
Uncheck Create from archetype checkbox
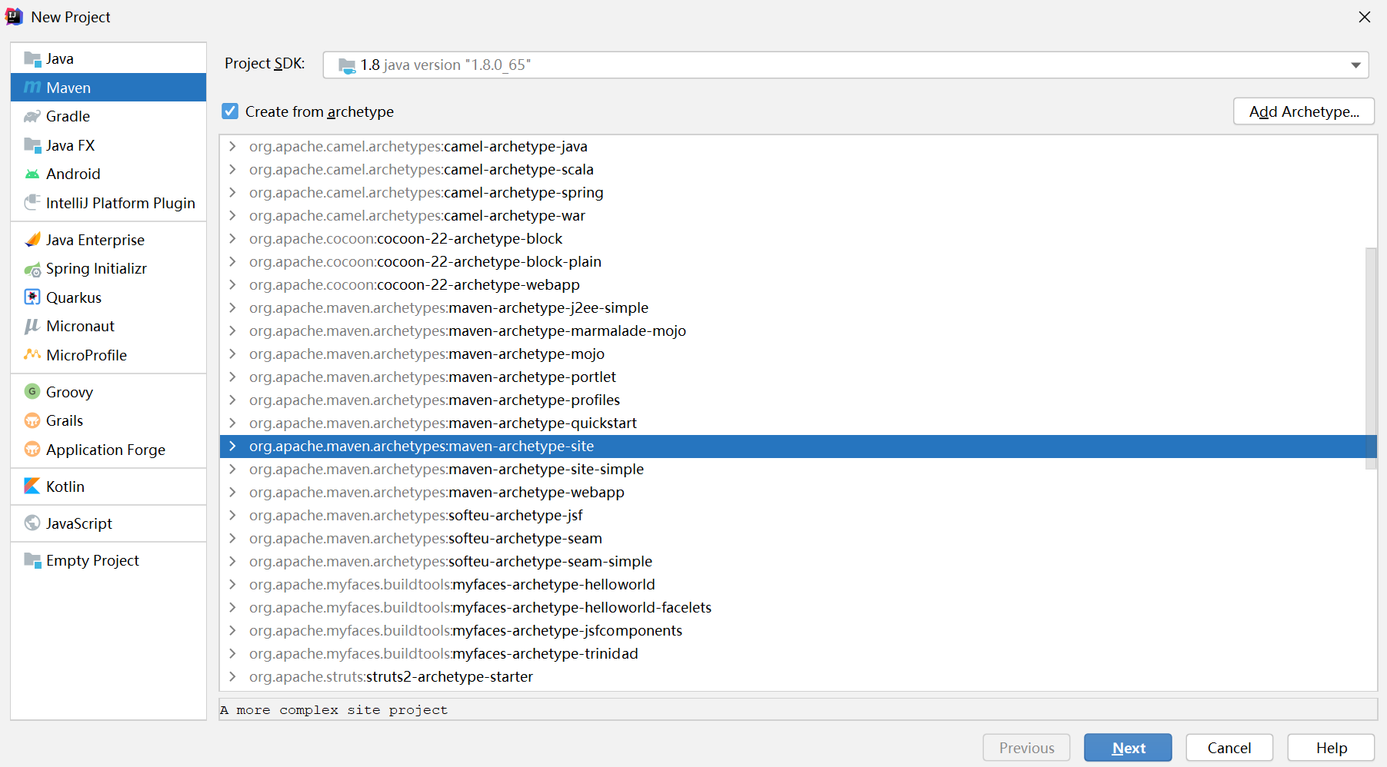230,111
